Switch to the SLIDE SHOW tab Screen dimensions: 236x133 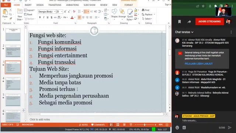(x=89, y=5)
